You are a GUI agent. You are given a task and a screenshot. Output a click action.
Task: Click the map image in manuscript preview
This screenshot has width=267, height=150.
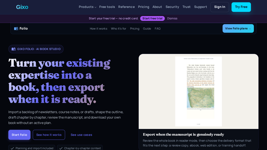pos(201,97)
